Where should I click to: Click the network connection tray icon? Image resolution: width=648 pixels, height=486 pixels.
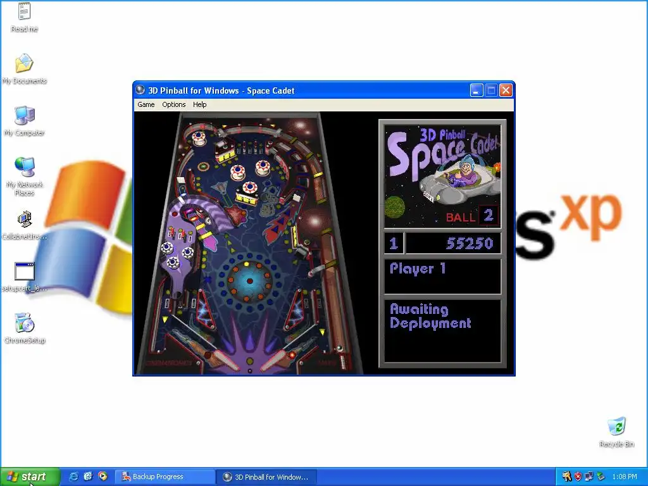click(x=589, y=477)
